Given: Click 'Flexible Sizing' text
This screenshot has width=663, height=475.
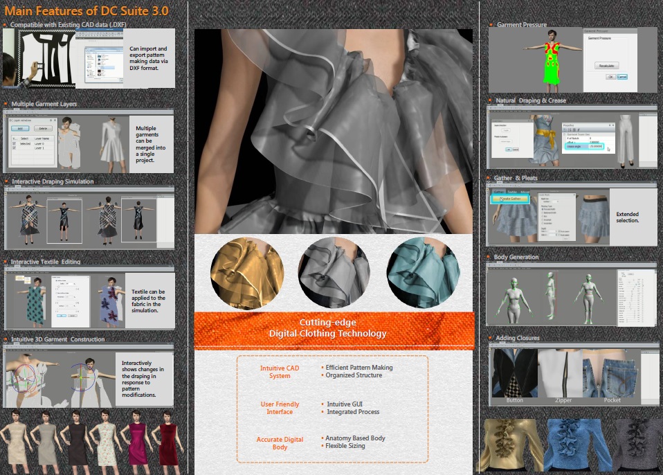Looking at the screenshot, I should pos(345,446).
